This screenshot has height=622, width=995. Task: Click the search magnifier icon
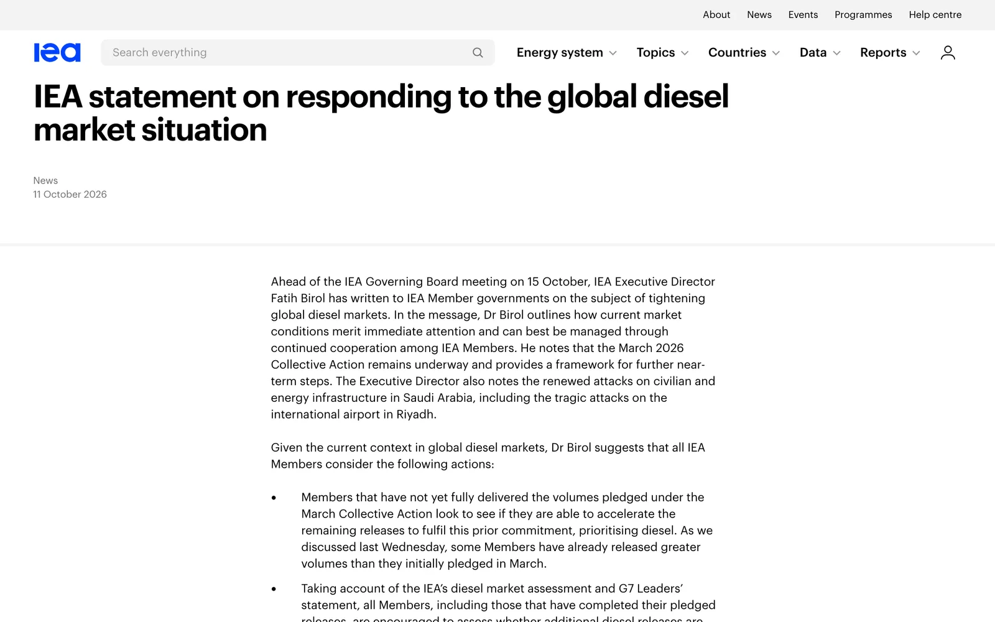[478, 53]
